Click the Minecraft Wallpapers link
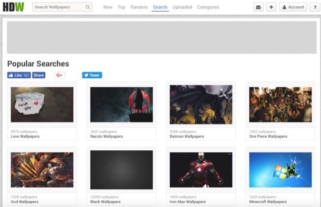321x207 pixels. click(268, 202)
